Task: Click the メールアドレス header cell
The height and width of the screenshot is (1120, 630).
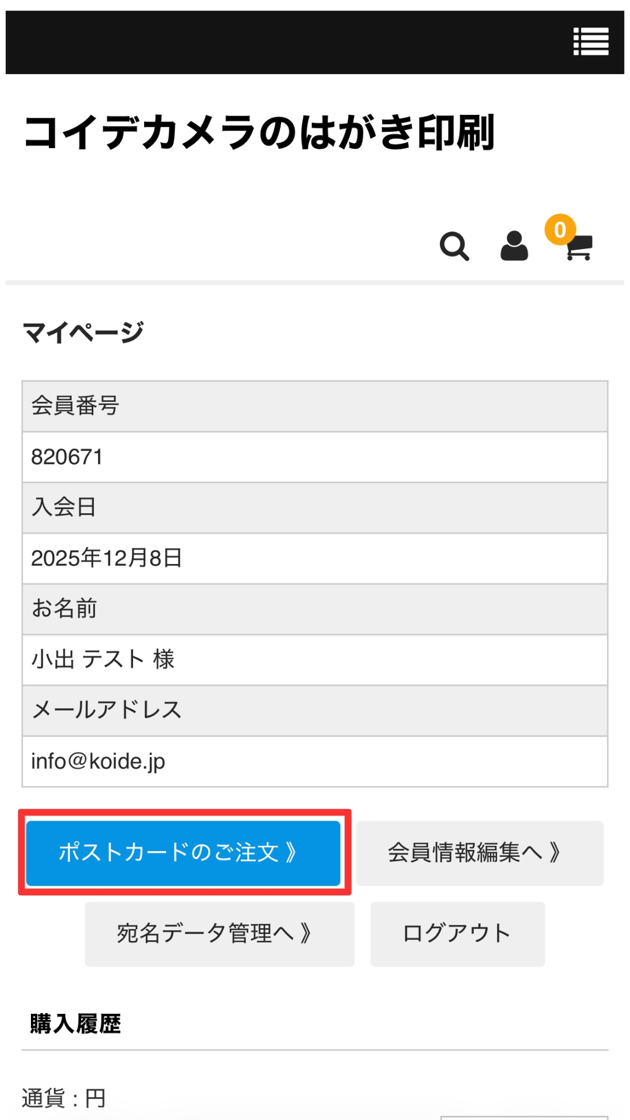Action: [x=107, y=710]
